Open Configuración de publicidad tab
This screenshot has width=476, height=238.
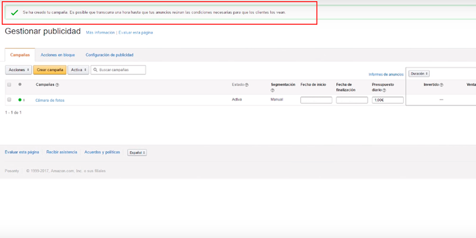(109, 55)
